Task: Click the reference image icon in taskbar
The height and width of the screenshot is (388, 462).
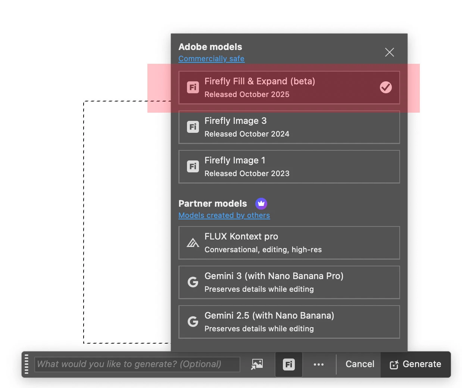Action: 257,364
